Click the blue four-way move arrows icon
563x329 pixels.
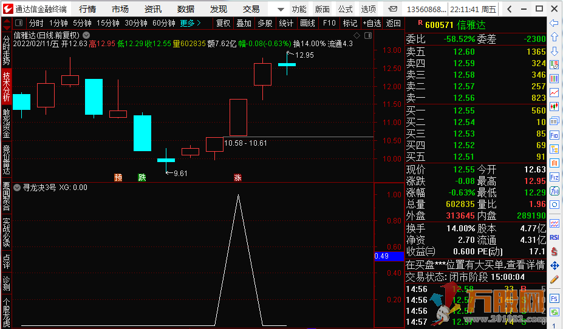point(554,265)
